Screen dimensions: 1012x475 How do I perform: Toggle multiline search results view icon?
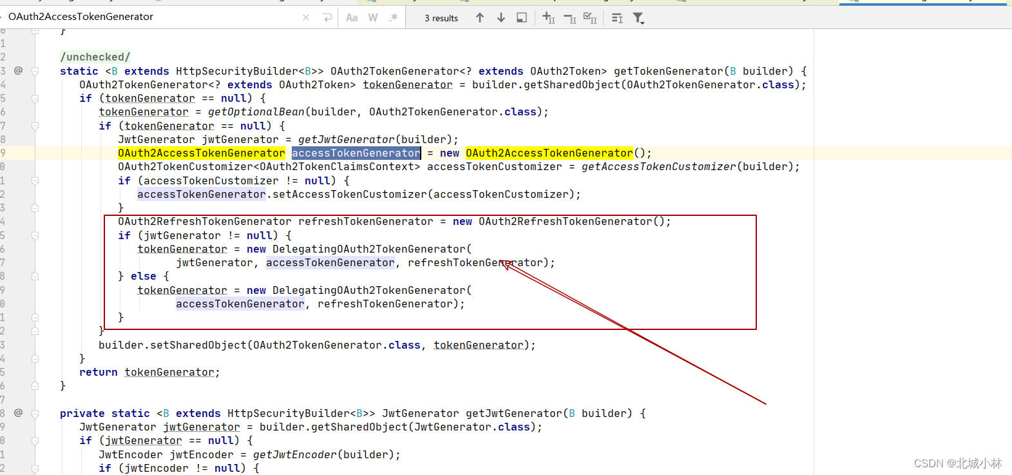[x=617, y=18]
